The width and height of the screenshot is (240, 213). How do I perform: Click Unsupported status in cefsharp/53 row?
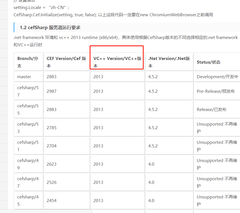tap(217, 128)
